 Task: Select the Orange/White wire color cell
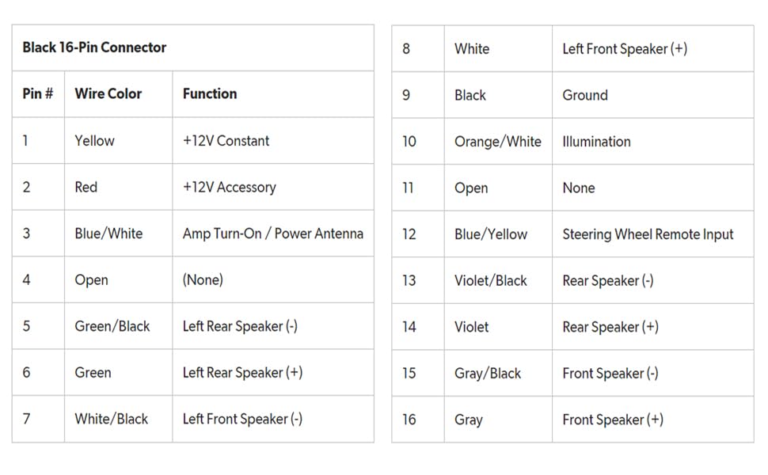497,142
